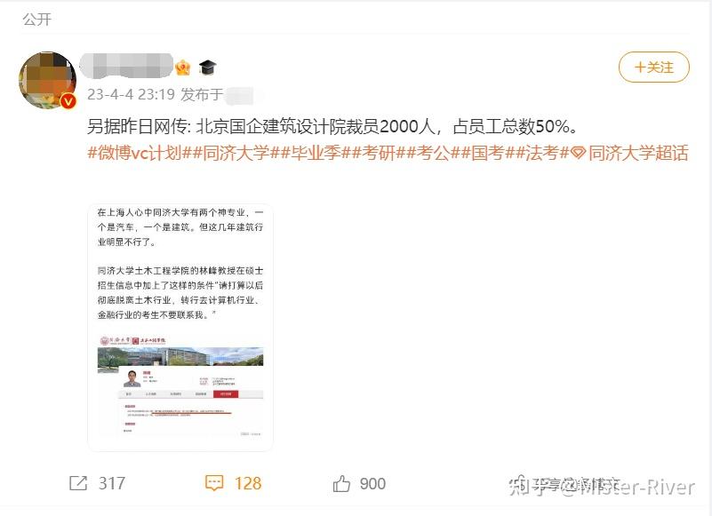Open comments via speech bubble icon

(x=214, y=483)
